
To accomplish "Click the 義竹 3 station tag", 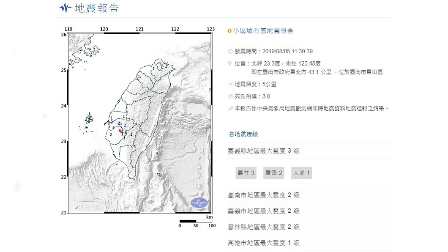I will (x=246, y=173).
